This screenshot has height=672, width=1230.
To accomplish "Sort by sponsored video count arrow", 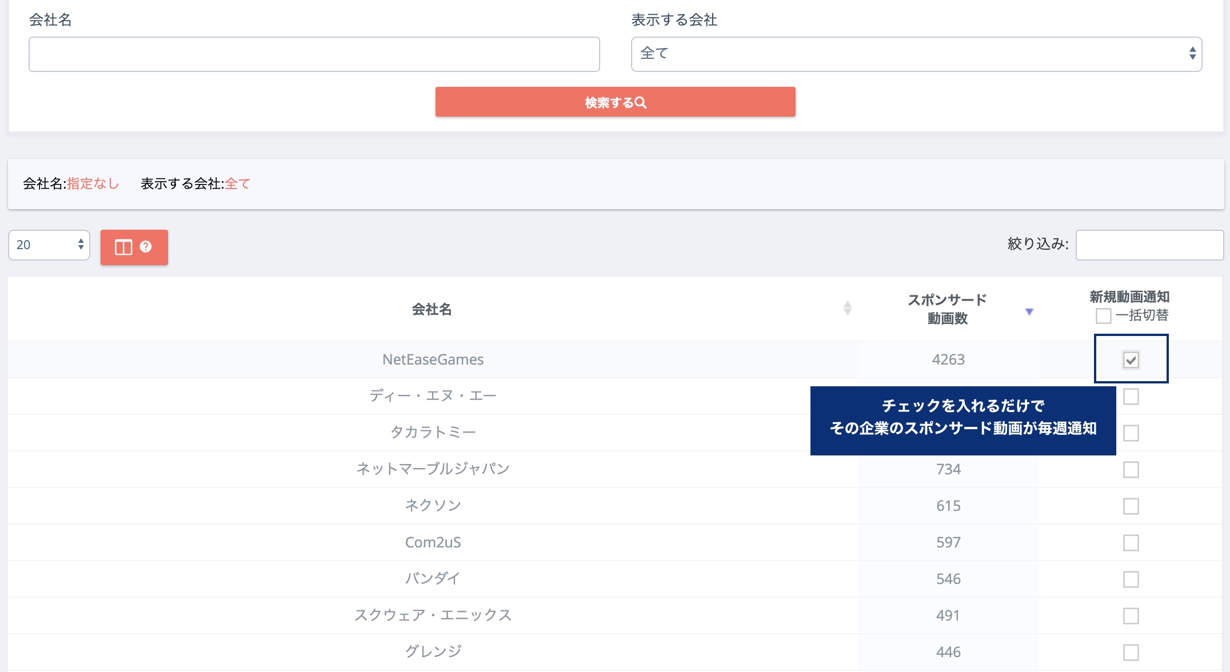I will tap(1029, 311).
